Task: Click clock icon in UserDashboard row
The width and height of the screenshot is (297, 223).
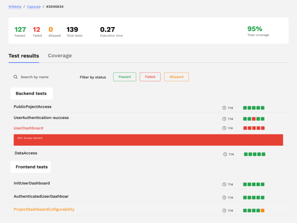Action: [x=224, y=128]
